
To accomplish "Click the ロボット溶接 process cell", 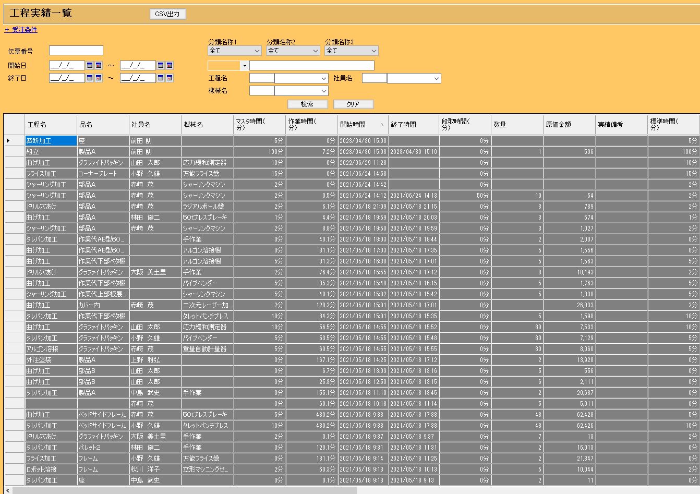I will (51, 469).
